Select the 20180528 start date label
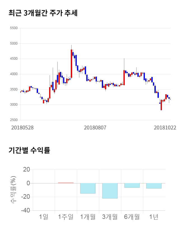 [22, 127]
